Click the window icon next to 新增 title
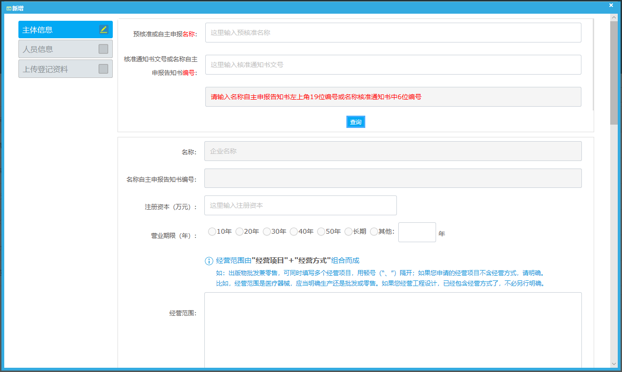Screen dimensions: 622x372 click(8, 8)
